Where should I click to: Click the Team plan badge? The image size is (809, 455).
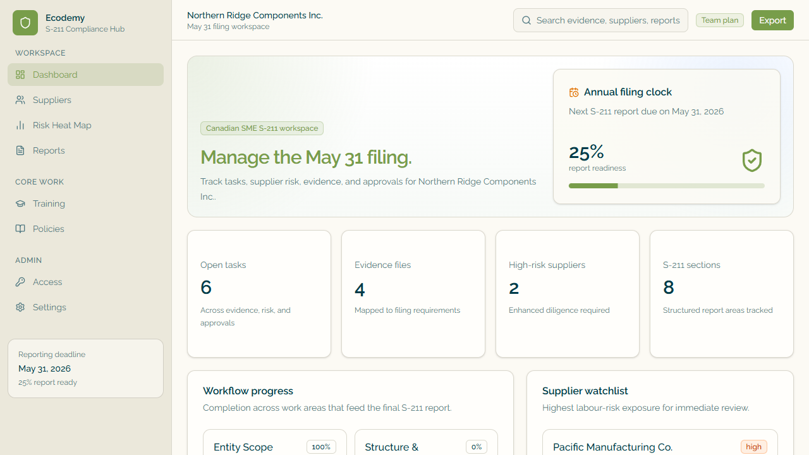click(x=720, y=20)
